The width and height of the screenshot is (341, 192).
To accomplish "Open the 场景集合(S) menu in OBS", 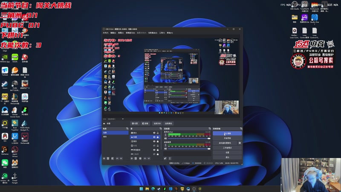I will tap(153, 33).
